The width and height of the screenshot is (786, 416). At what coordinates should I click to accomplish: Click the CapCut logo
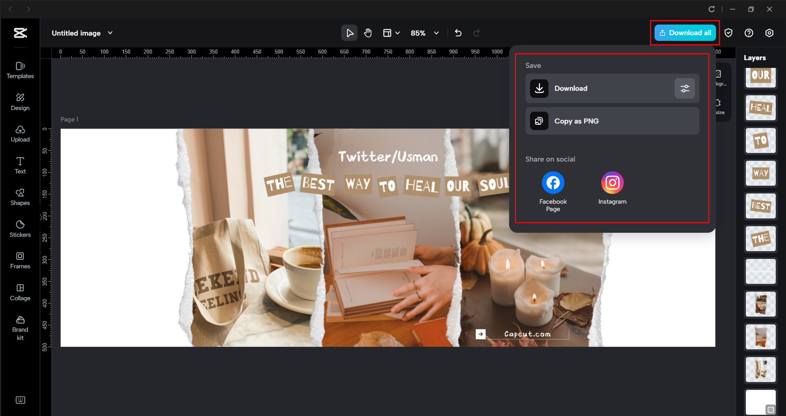[x=20, y=33]
